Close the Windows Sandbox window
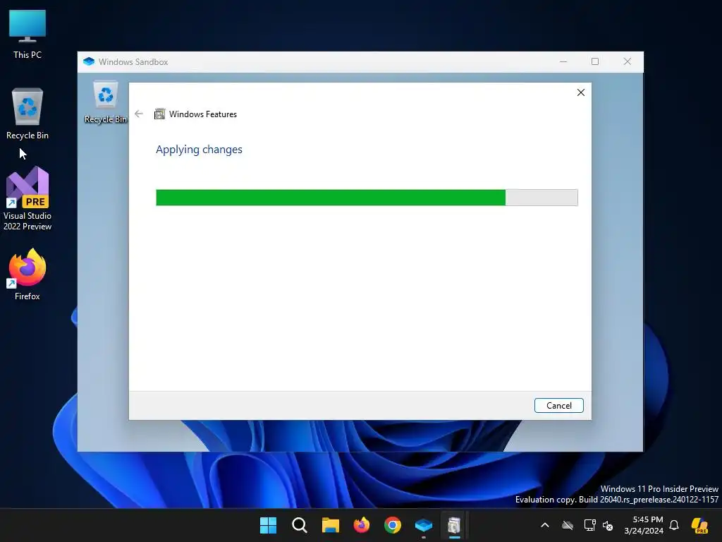This screenshot has height=542, width=722. point(627,62)
